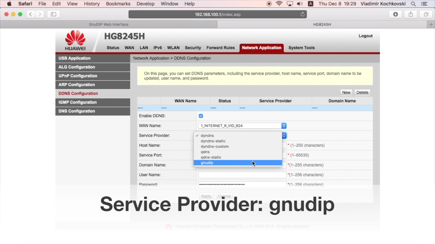The height and width of the screenshot is (244, 435).
Task: Click the User Name input field
Action: [242, 175]
